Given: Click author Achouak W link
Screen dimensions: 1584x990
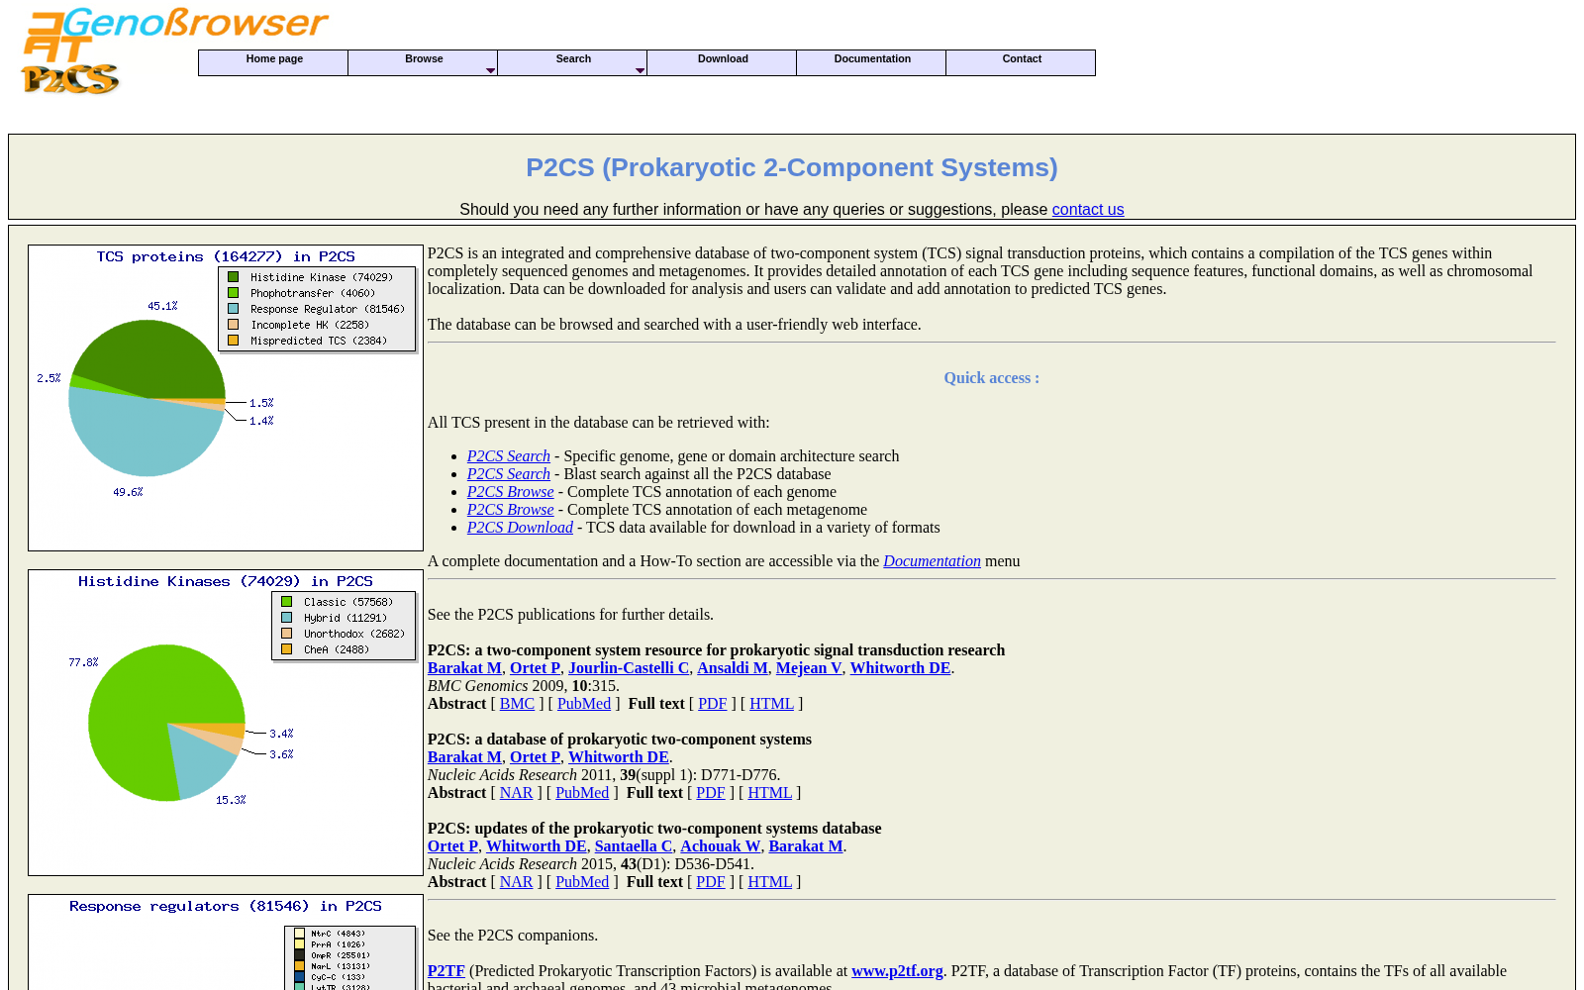Looking at the screenshot, I should (721, 846).
